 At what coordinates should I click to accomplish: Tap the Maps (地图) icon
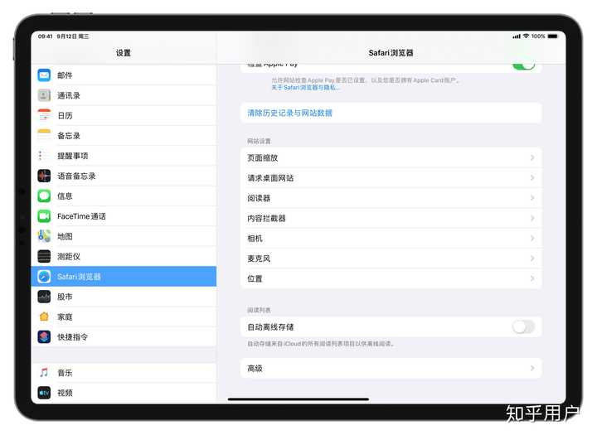click(44, 236)
